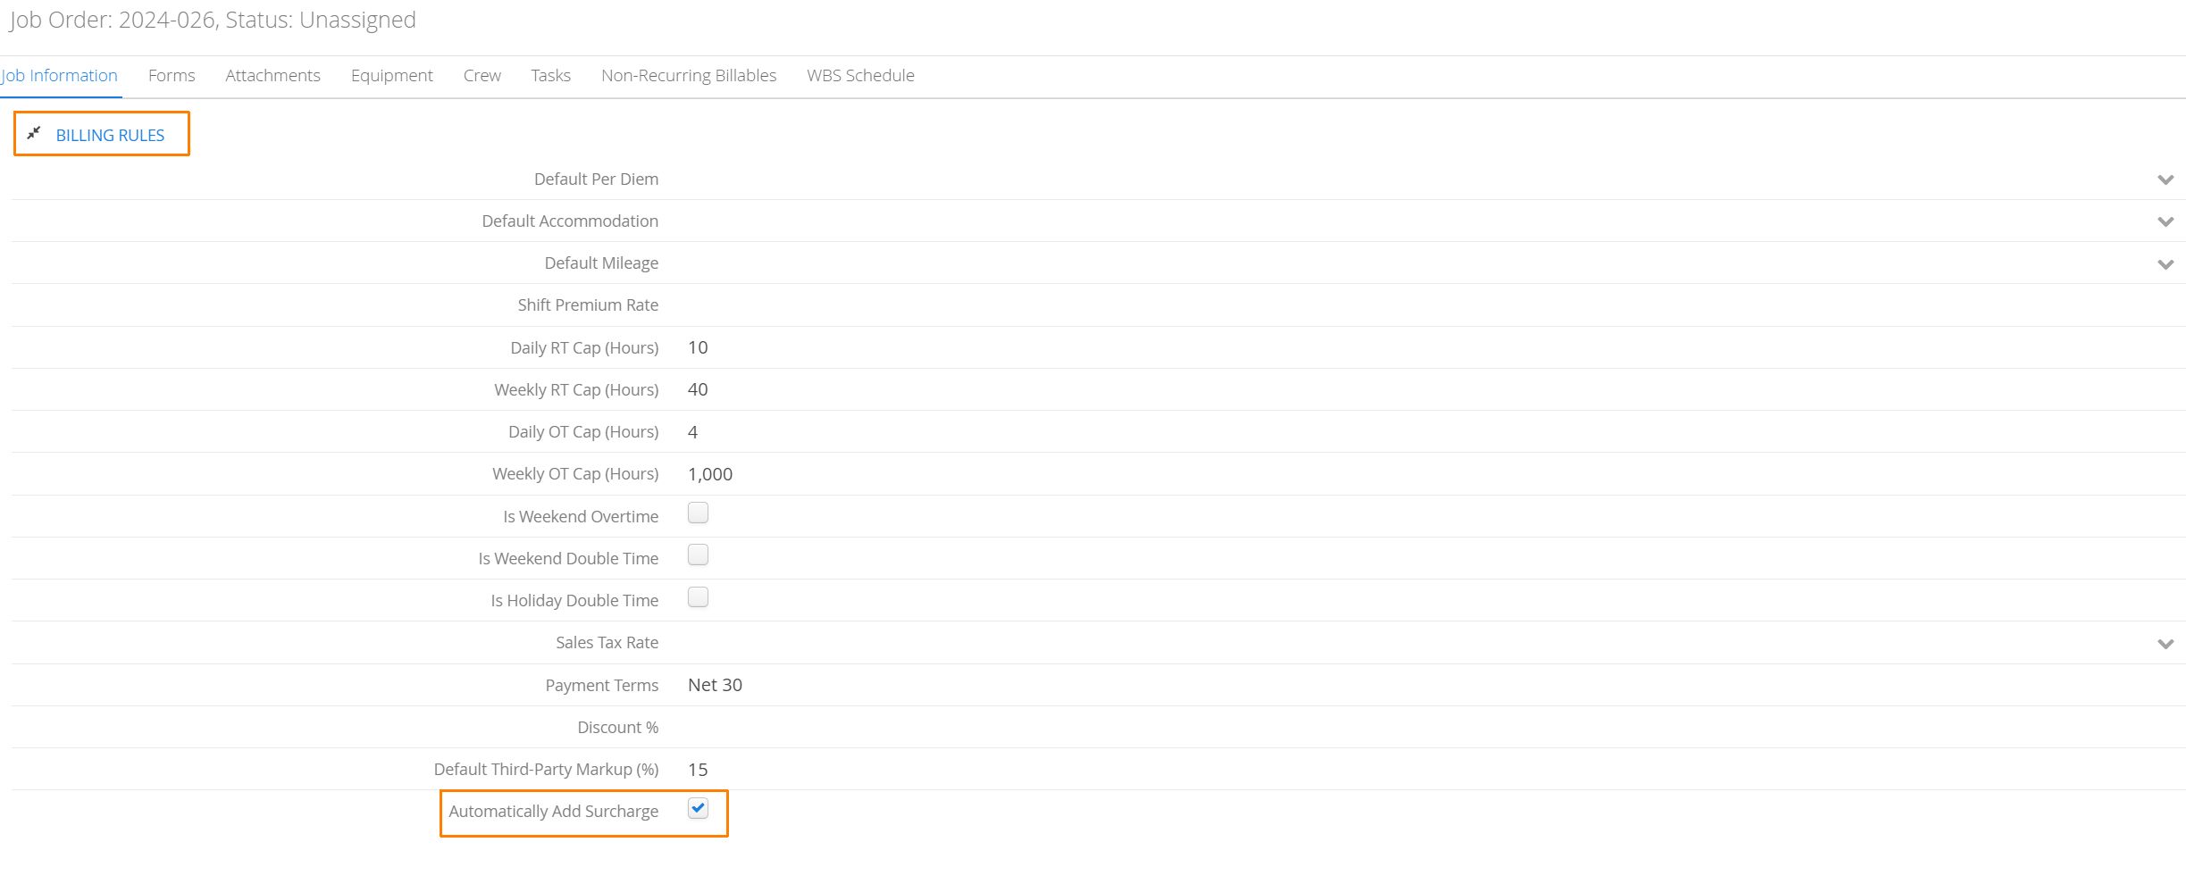Enable the Is Weekend Overtime checkbox
The width and height of the screenshot is (2186, 884).
click(698, 513)
